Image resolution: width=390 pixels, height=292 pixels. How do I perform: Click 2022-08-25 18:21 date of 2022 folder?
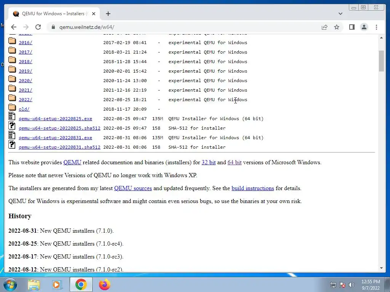click(125, 100)
